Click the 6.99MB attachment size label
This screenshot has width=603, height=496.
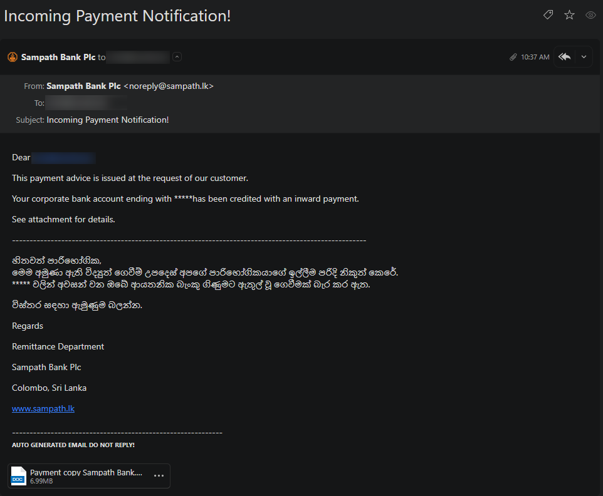[x=41, y=481]
